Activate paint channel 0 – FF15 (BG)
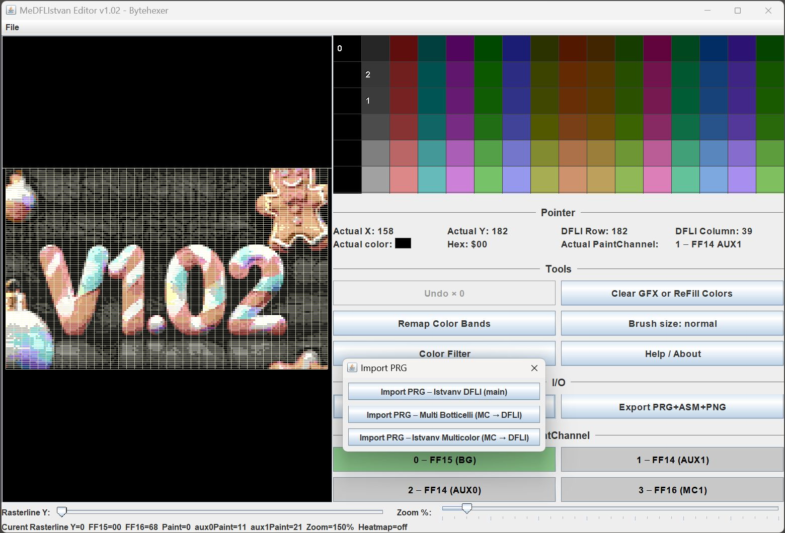 (x=444, y=460)
